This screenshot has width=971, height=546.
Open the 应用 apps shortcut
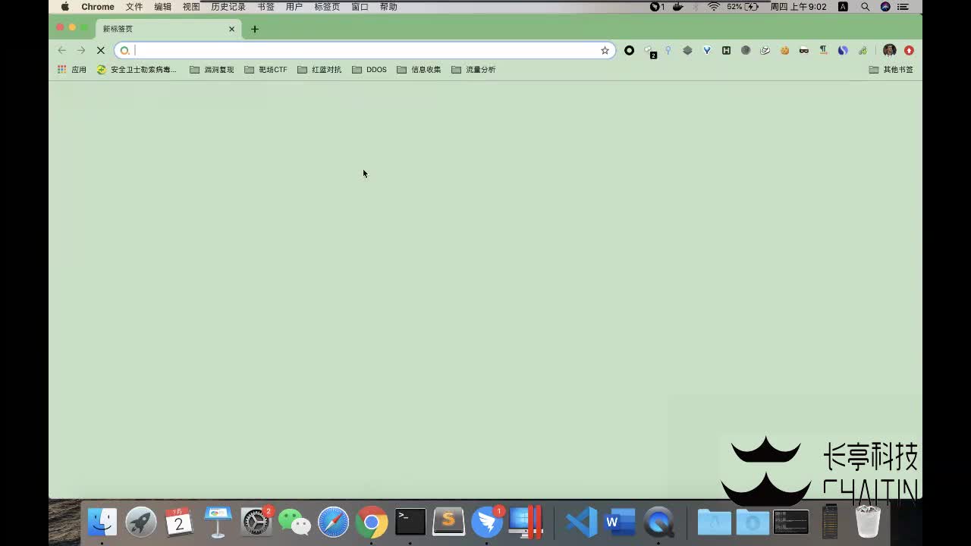(x=72, y=69)
